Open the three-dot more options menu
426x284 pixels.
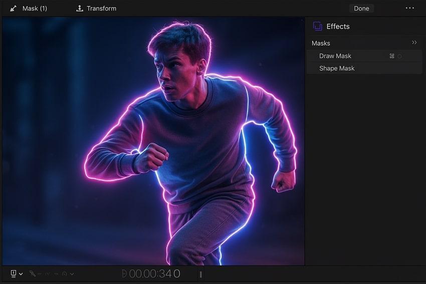409,8
